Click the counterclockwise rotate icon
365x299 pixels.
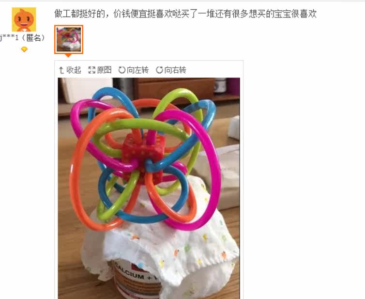(122, 70)
